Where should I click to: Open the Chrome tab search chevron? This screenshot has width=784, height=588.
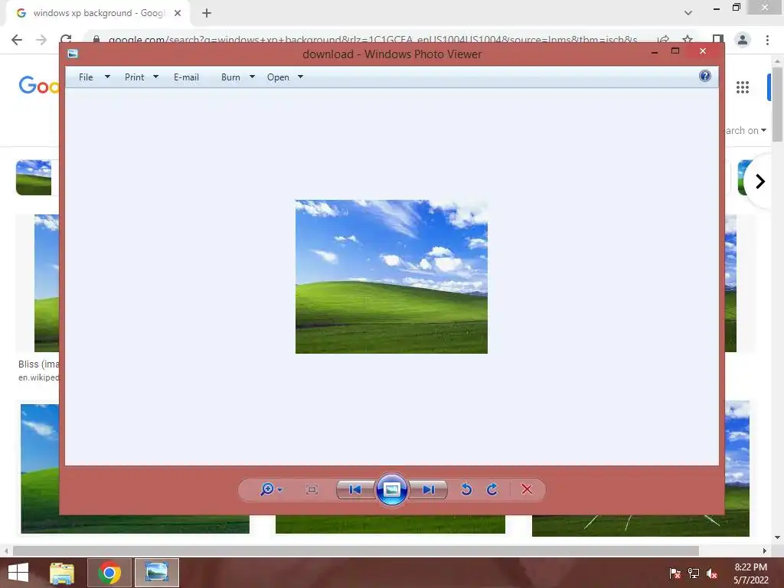pyautogui.click(x=688, y=13)
